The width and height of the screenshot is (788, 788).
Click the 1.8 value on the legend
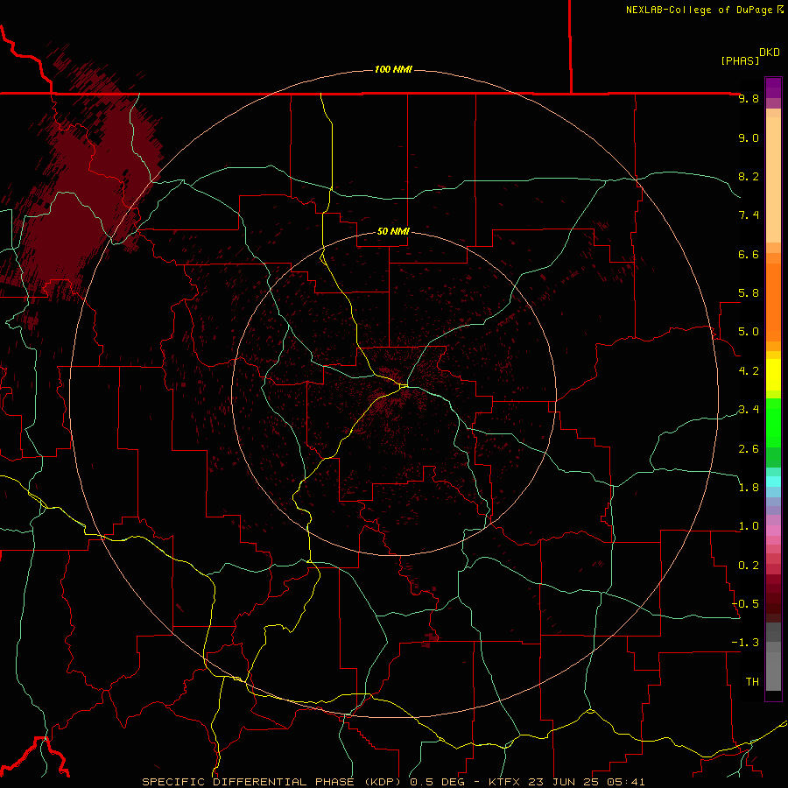pos(749,488)
